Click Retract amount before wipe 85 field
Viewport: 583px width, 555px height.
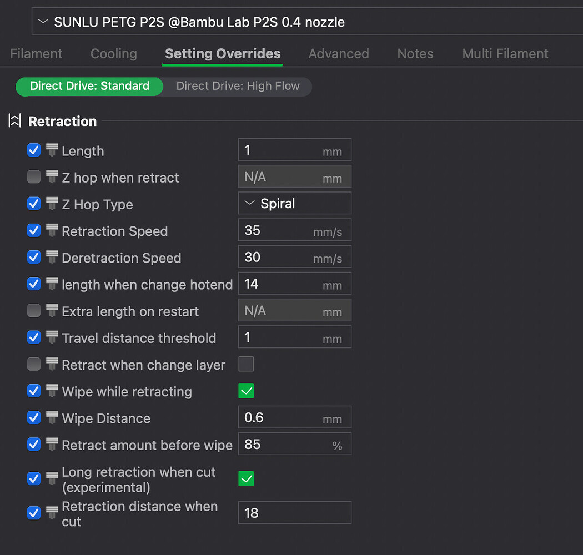(x=295, y=444)
